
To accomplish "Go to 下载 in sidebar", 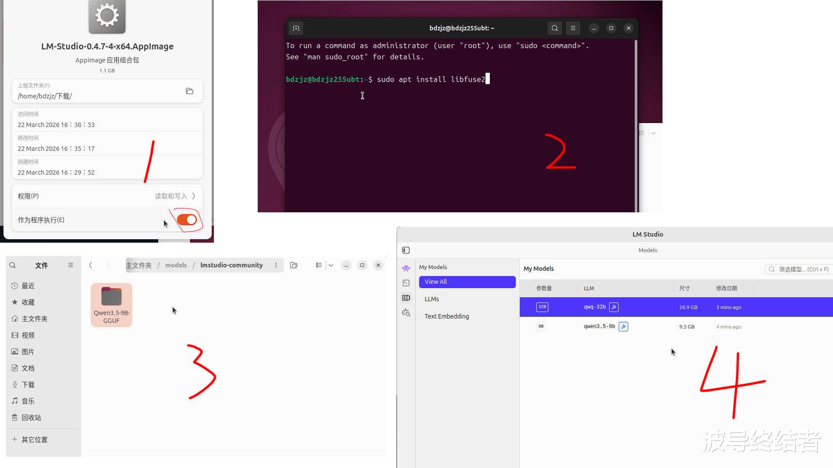I will pos(28,384).
